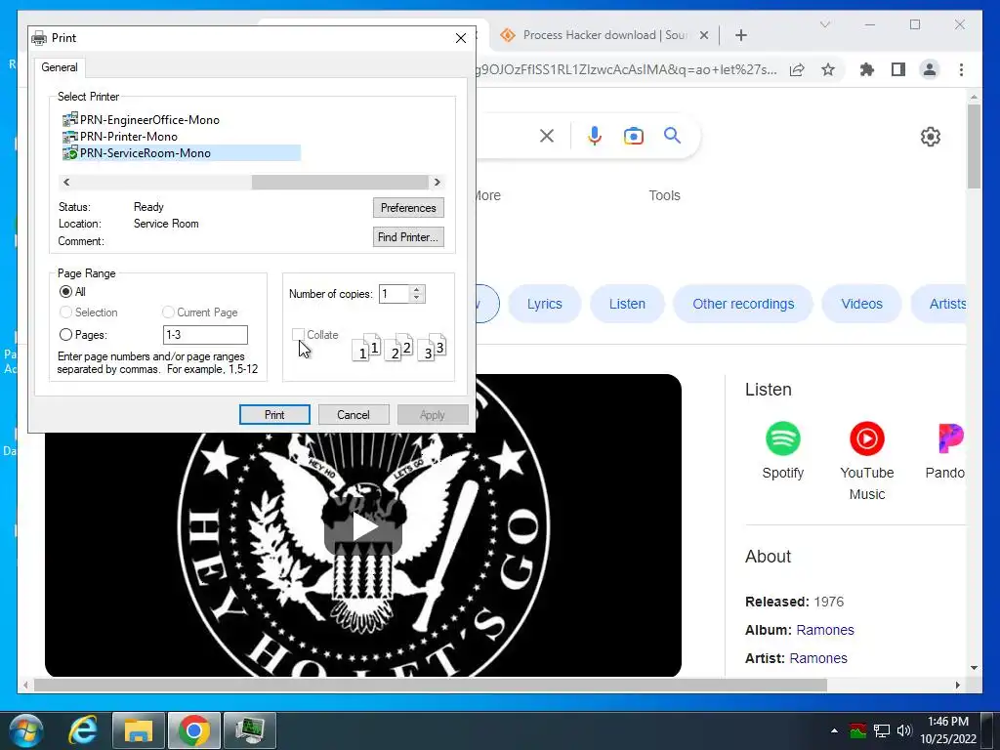
Task: Select PRN-Printer-Mono printer
Action: pos(120,137)
